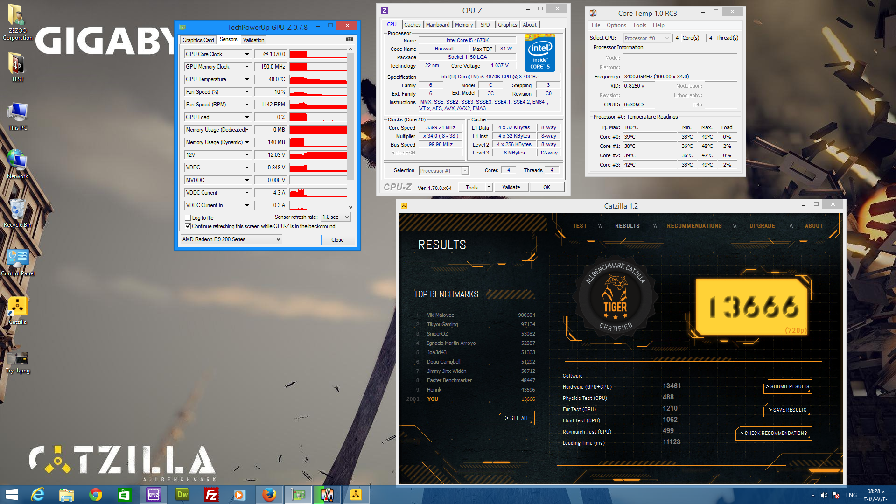Show hidden tray icons arrow

tap(813, 495)
